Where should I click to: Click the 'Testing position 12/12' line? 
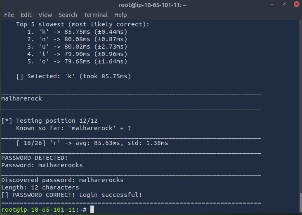(51, 121)
